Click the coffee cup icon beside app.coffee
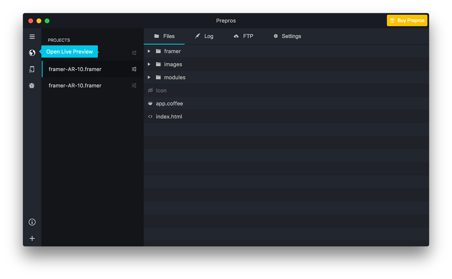Image resolution: width=452 pixels, height=279 pixels. [150, 103]
